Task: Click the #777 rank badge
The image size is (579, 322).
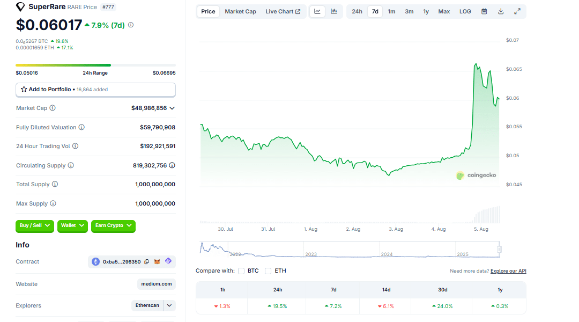Action: [108, 7]
